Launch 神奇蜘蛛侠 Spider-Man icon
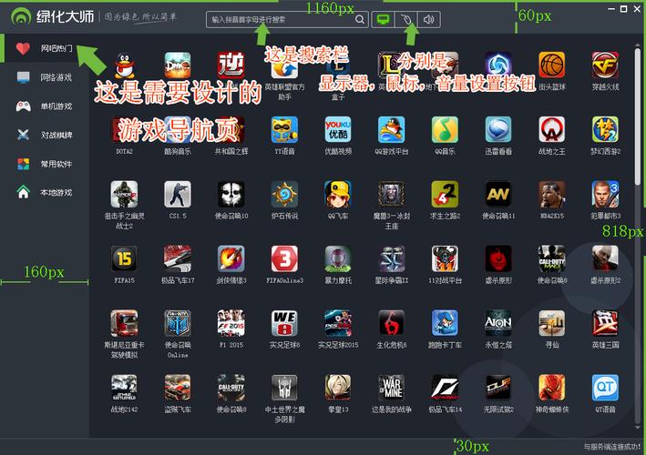The width and height of the screenshot is (646, 455). click(551, 388)
